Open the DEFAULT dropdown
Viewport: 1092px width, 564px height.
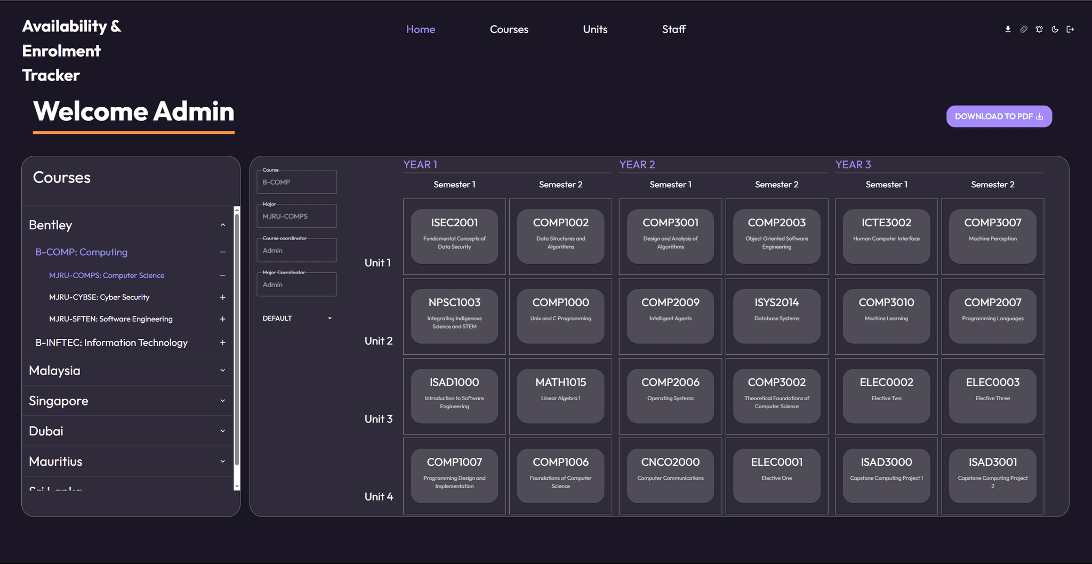(x=296, y=318)
